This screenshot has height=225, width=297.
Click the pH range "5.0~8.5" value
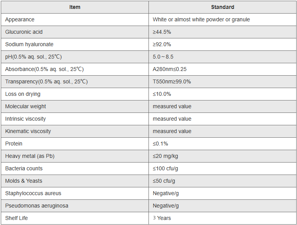[x=163, y=57]
